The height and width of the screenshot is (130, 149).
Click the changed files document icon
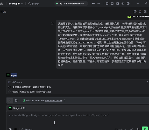(16, 100)
